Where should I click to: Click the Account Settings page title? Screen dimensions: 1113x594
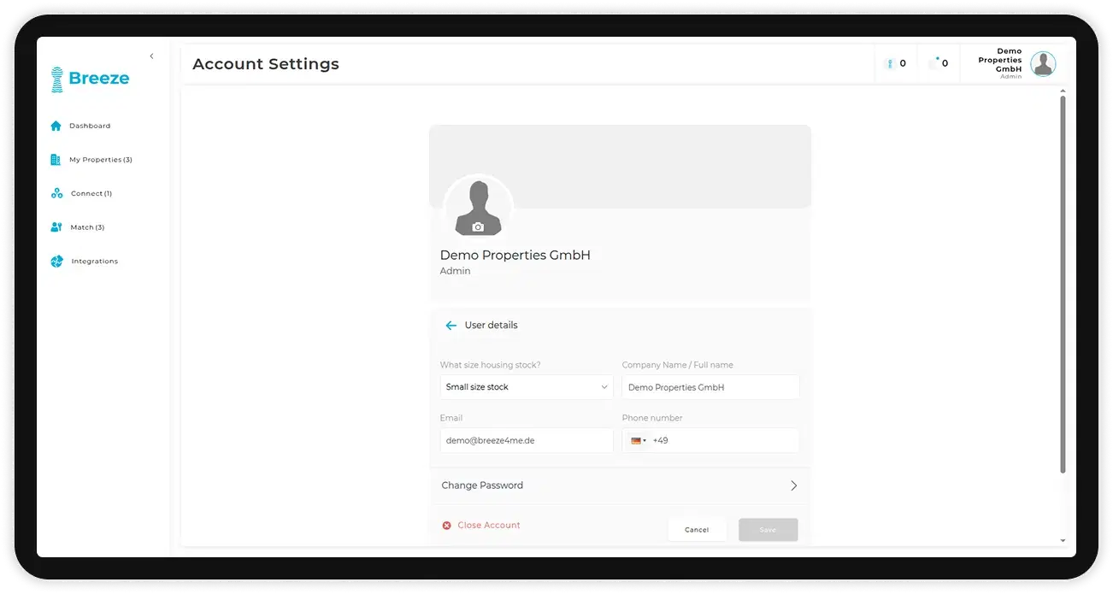[266, 64]
